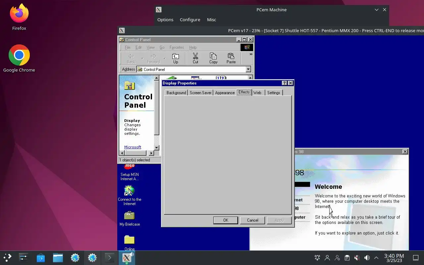424x265 pixels.
Task: Open the Options menu in PCem Machine
Action: tap(165, 20)
